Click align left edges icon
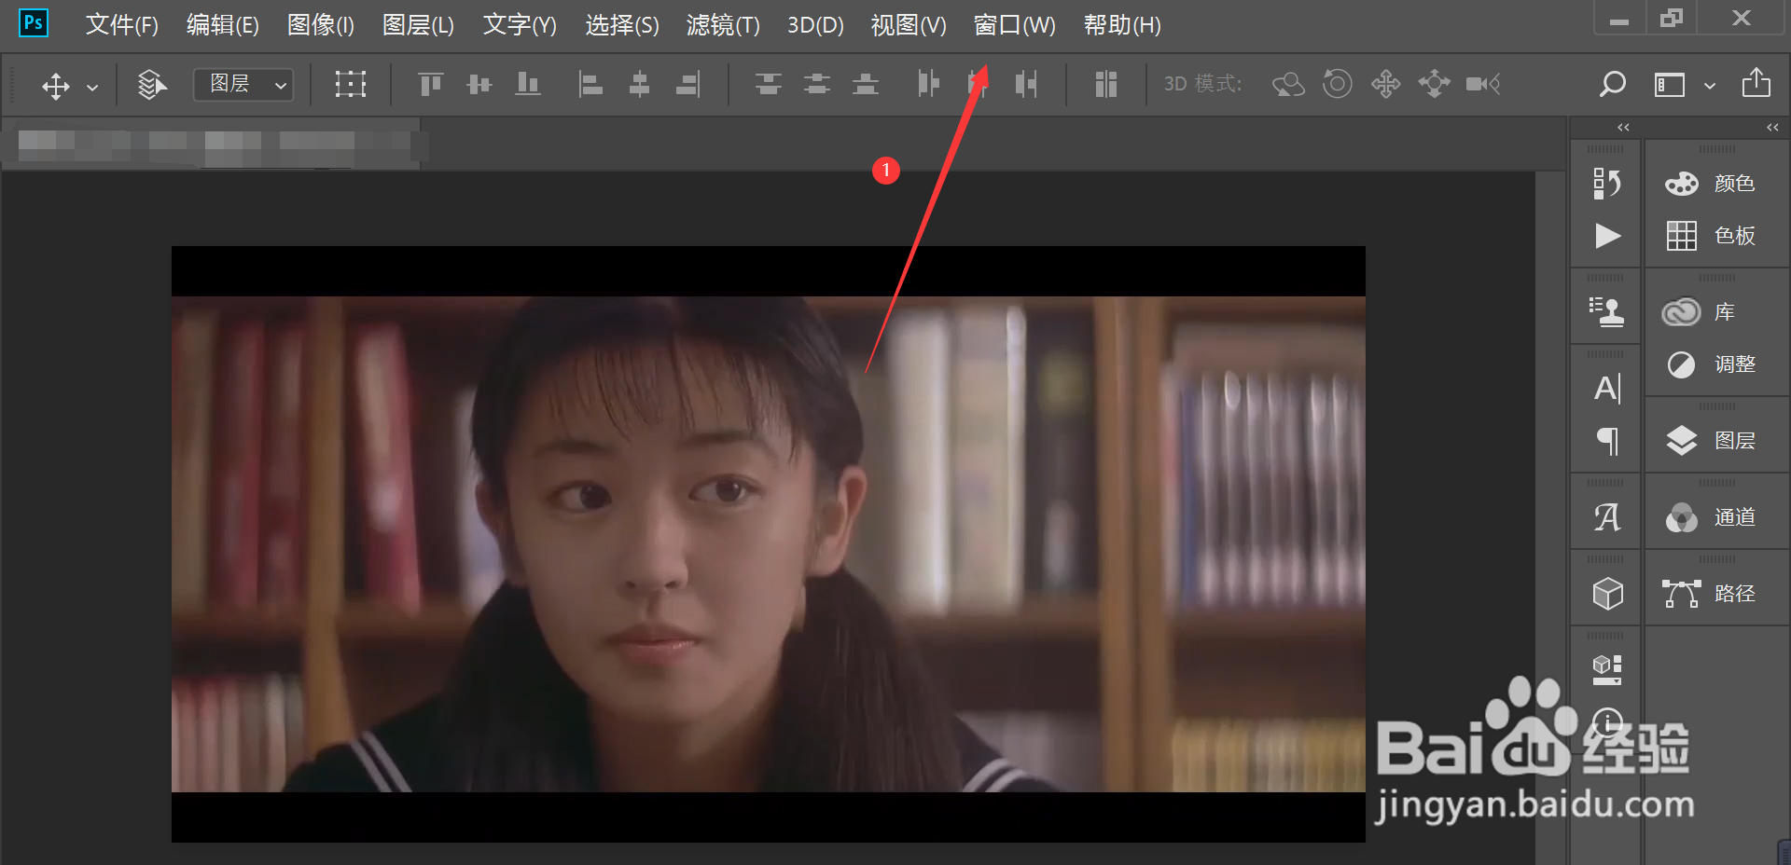 click(590, 85)
